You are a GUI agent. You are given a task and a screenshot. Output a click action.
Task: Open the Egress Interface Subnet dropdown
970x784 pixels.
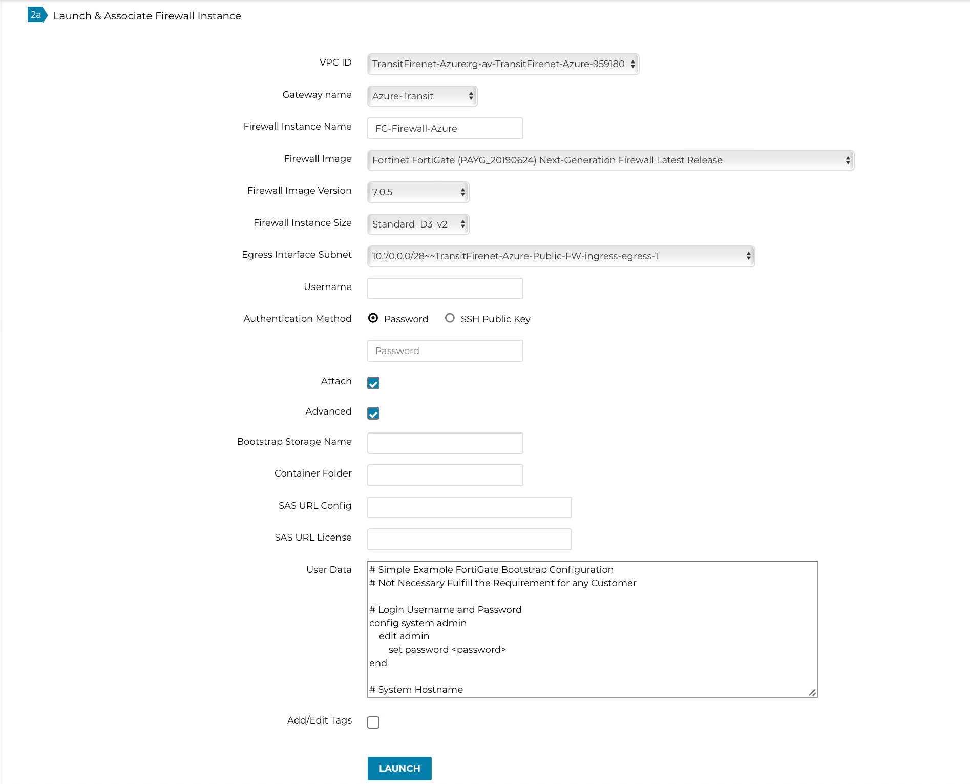[560, 256]
